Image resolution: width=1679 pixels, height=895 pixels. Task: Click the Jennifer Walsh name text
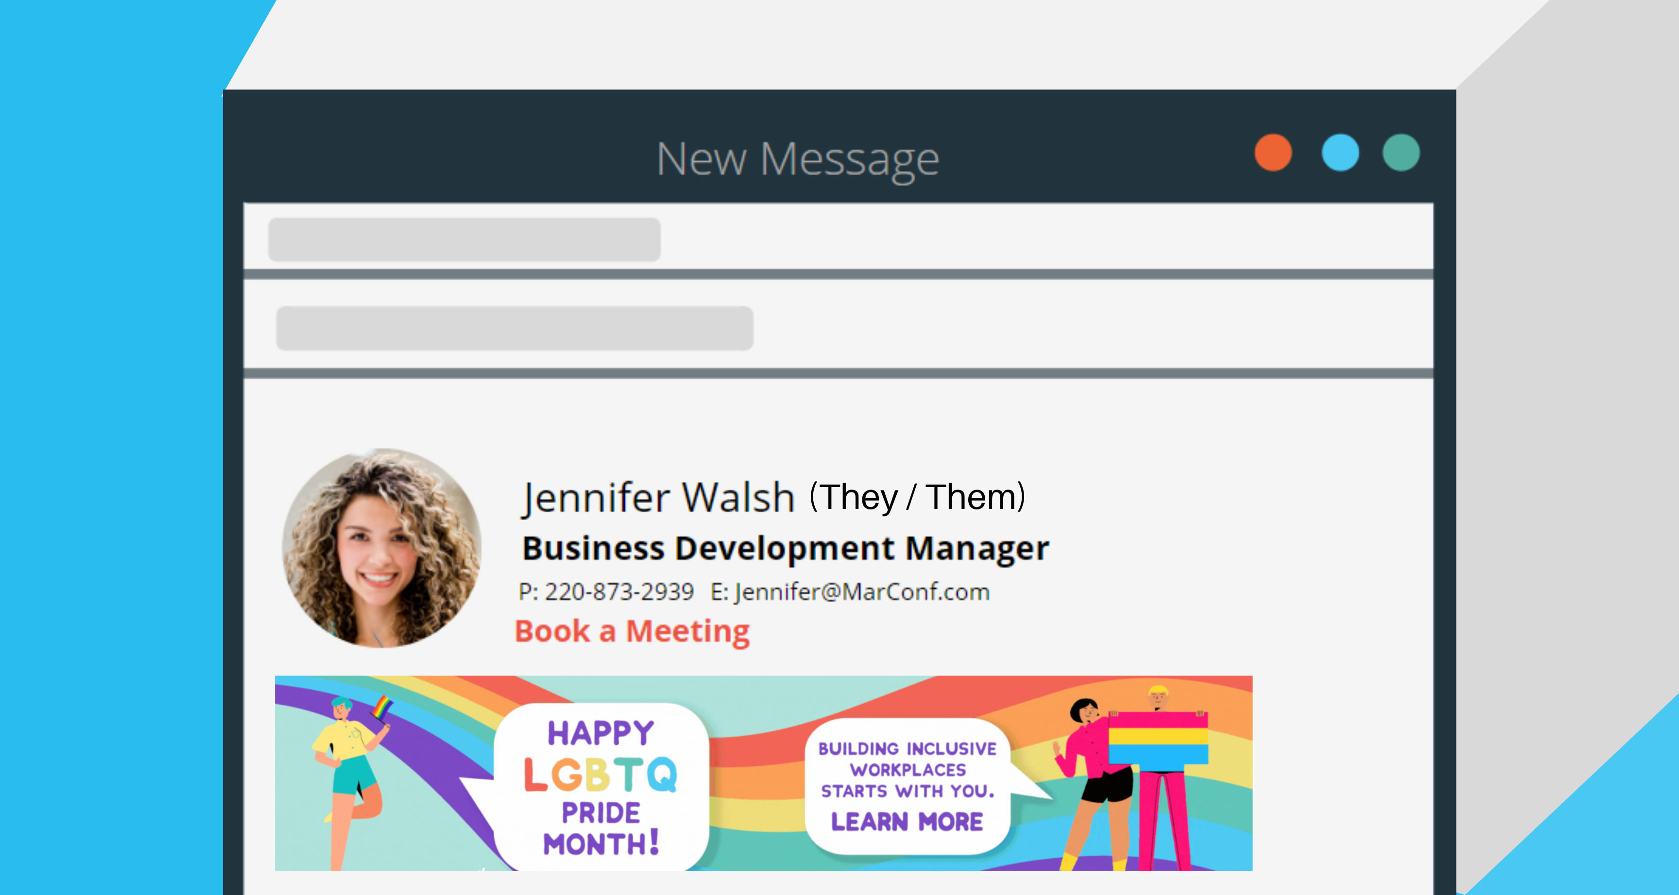click(658, 498)
